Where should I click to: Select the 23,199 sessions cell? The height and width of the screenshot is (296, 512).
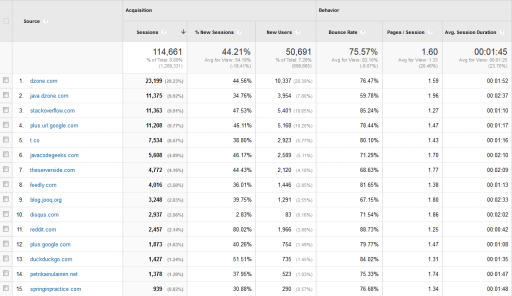point(154,81)
